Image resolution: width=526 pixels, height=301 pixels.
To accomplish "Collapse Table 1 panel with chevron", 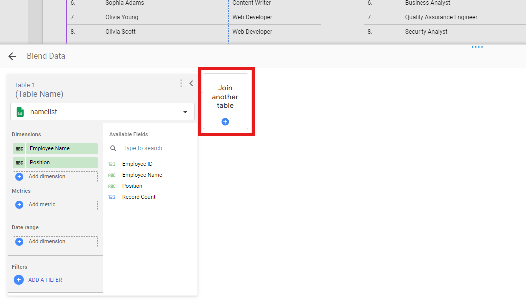I will coord(191,83).
